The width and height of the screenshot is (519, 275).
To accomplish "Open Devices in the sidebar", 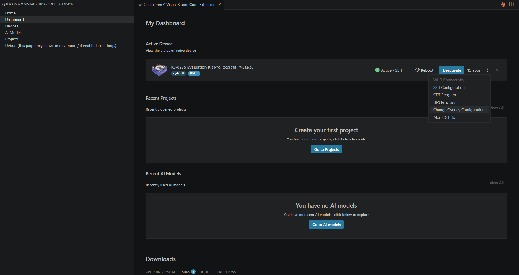I will pos(67,26).
